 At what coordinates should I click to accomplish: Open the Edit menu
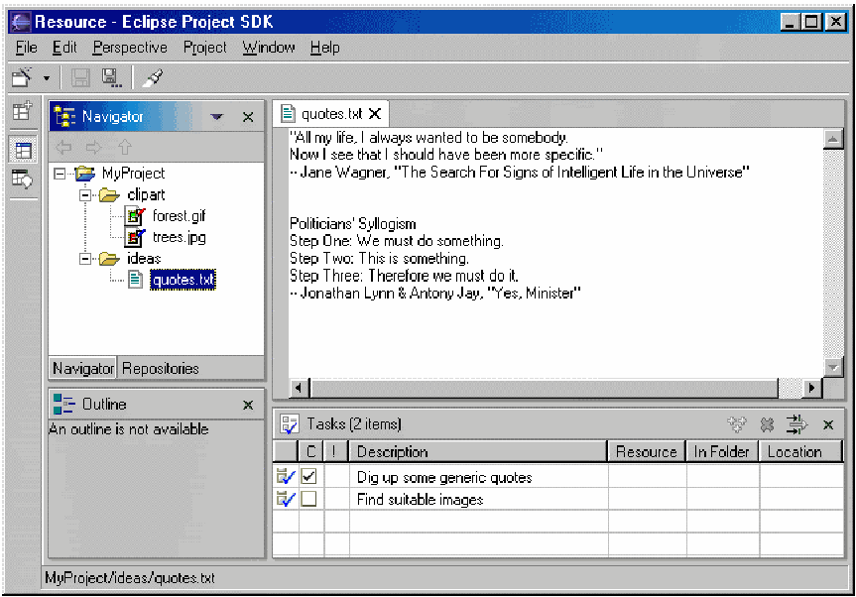coord(64,48)
